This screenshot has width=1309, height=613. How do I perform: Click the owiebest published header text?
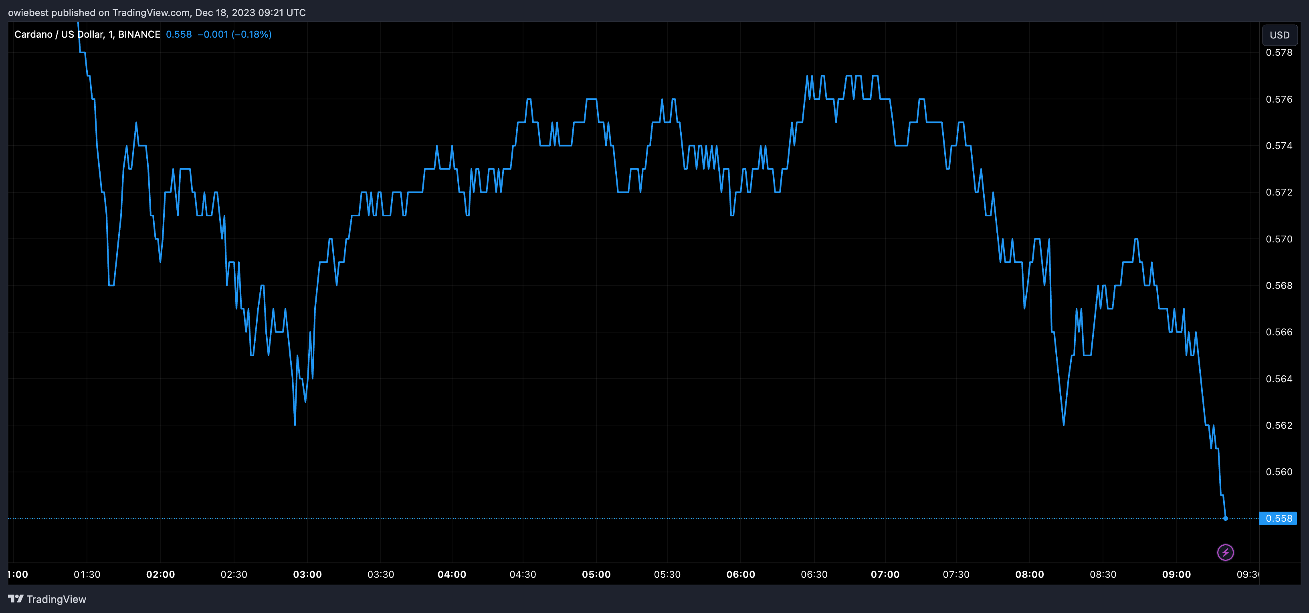(156, 12)
